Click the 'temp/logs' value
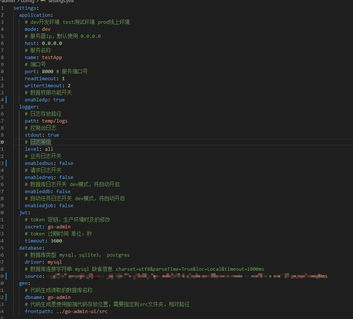The height and width of the screenshot is (319, 353). [55, 121]
